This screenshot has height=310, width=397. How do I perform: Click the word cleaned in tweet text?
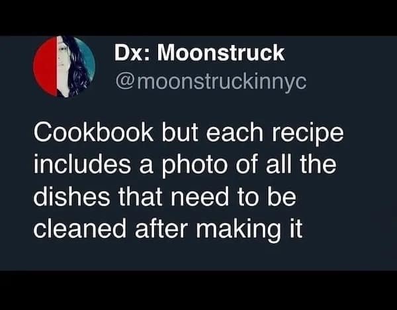pos(80,228)
